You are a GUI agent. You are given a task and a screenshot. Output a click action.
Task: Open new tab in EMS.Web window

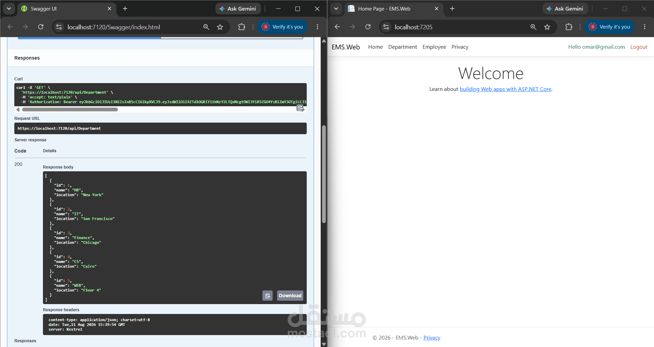point(452,9)
